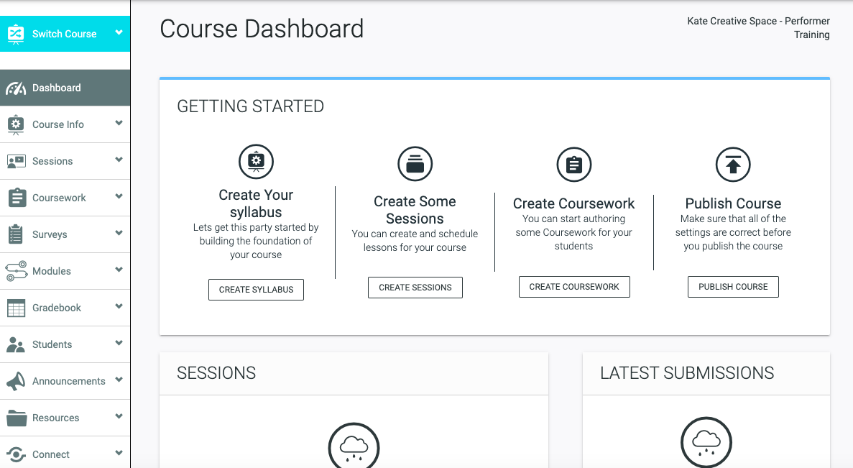Click the Create Some Sessions circle icon
The image size is (853, 468).
point(415,164)
